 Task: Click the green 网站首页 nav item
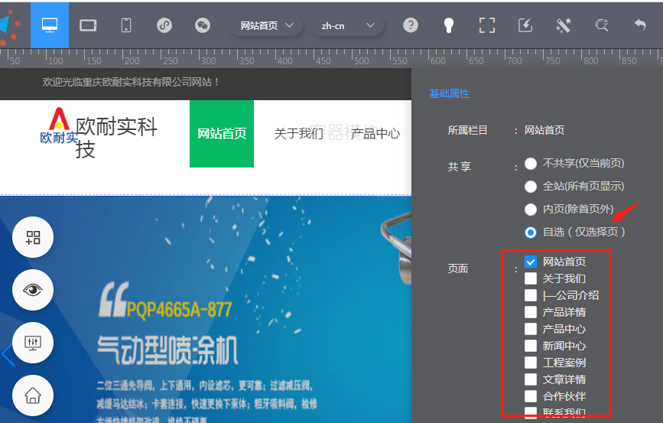pos(222,134)
